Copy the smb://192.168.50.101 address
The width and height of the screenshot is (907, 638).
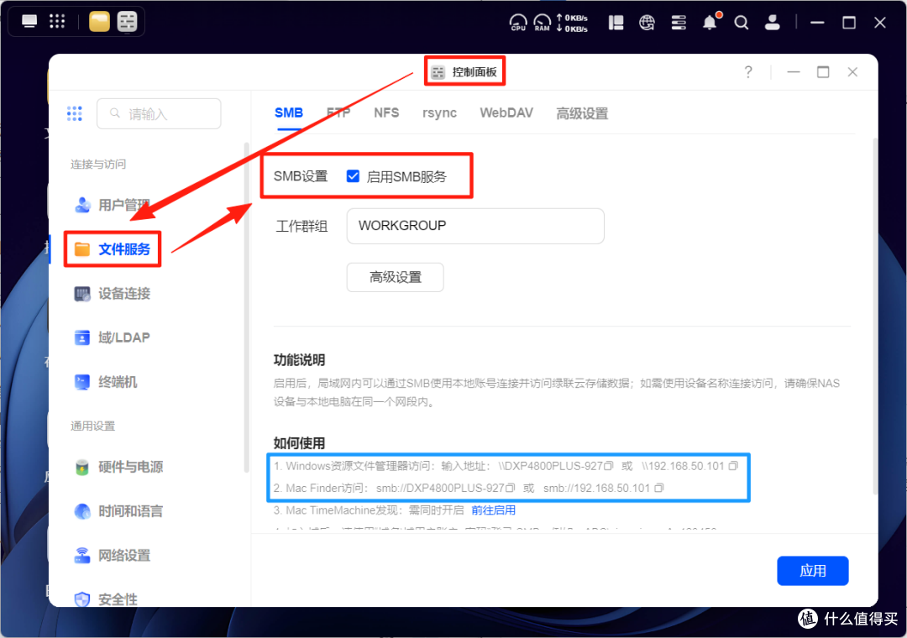[659, 488]
